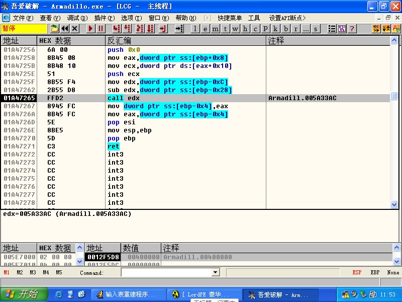The image size is (402, 302).
Task: Click the M4 memory bookmark button
Action: [x=46, y=272]
